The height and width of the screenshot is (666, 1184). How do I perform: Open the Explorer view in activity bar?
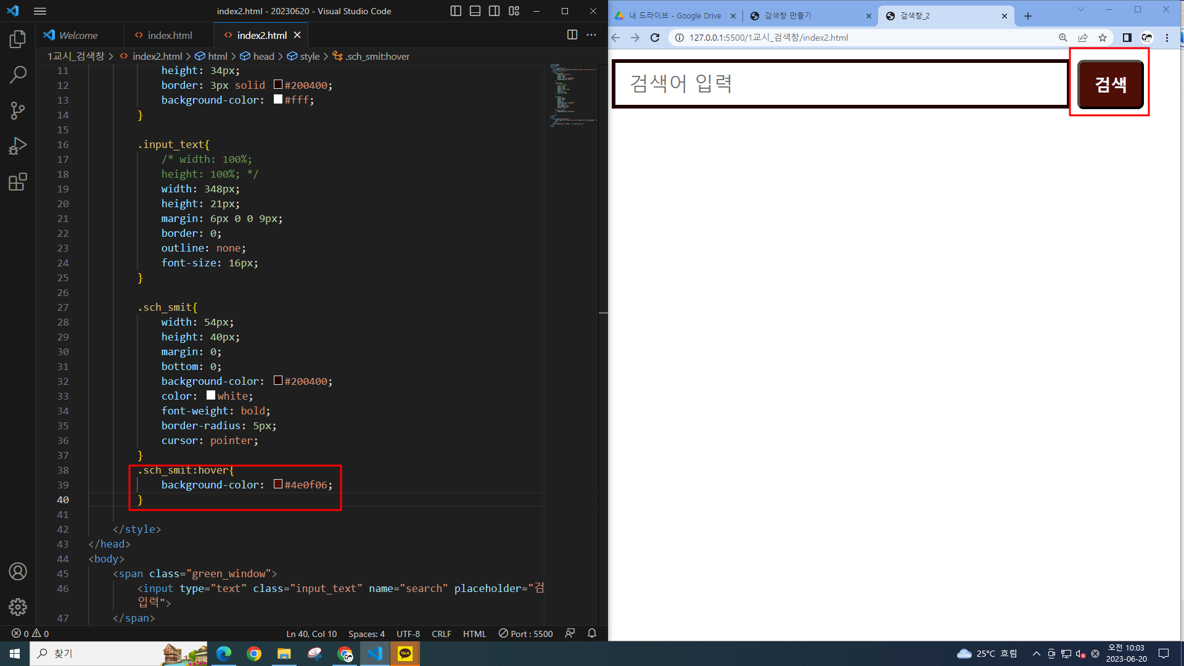point(18,39)
